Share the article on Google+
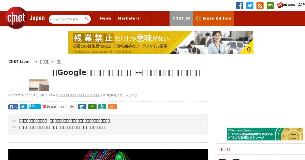Screen dimensions: 305x160 pyautogui.click(x=73, y=107)
